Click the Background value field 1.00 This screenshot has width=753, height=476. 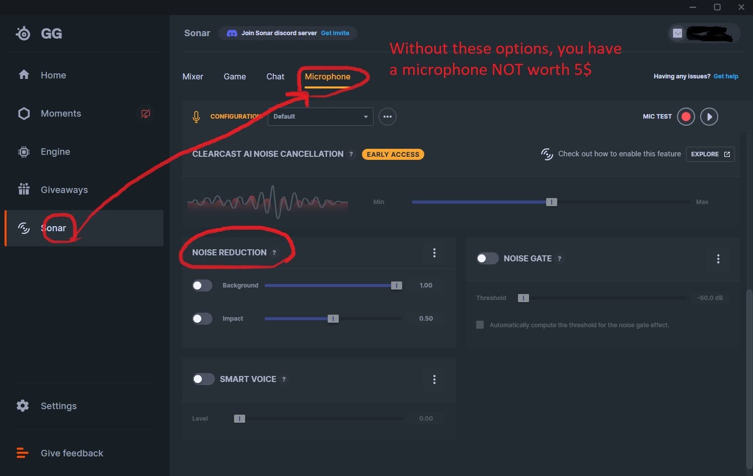pos(426,285)
